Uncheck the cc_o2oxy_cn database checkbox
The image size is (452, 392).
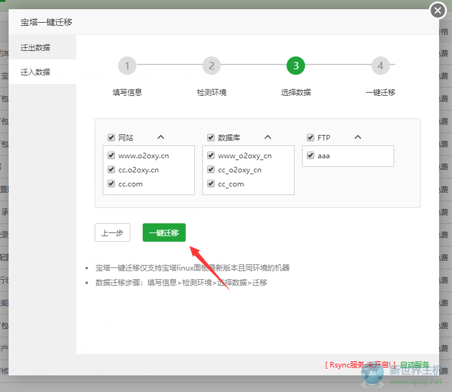[x=211, y=169]
